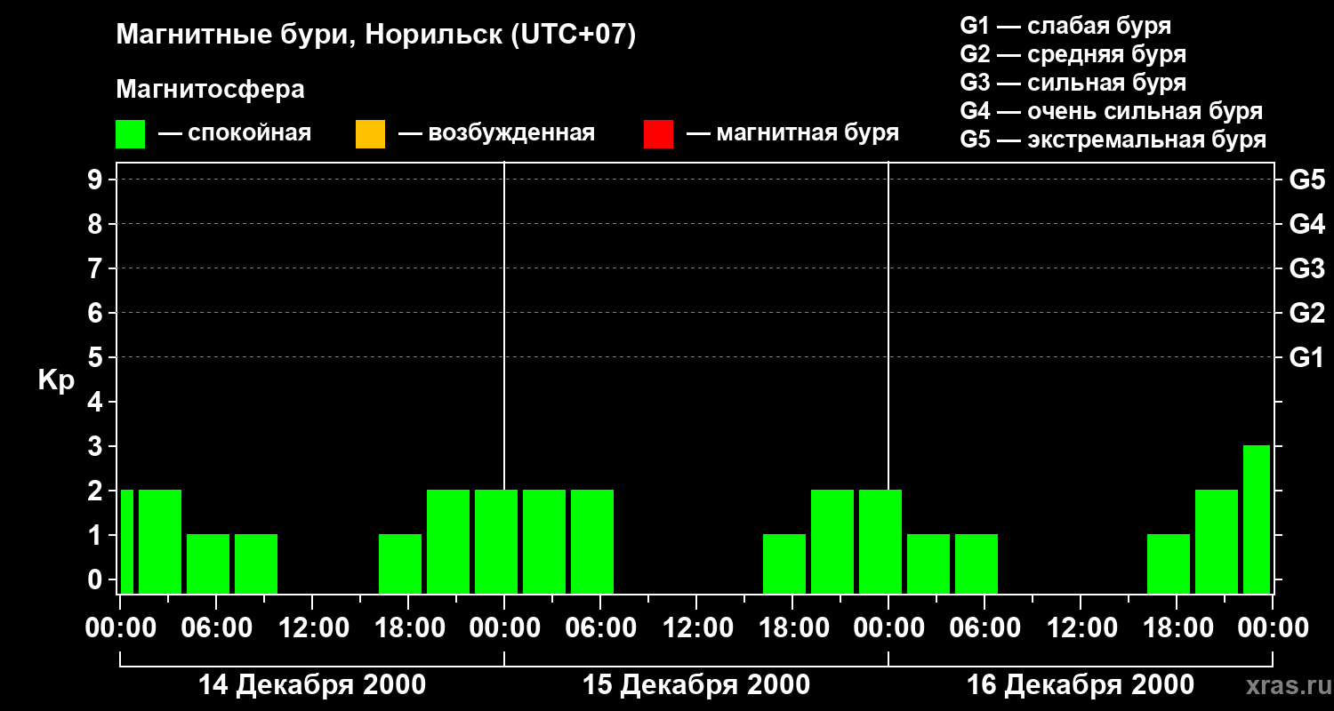Click 'G5 — экстремальная буря' description
Image resolution: width=1334 pixels, height=711 pixels.
[x=1113, y=140]
